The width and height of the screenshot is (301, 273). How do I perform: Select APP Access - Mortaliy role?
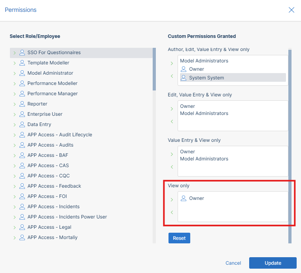52,237
